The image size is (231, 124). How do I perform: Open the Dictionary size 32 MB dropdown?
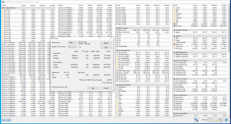72,43
